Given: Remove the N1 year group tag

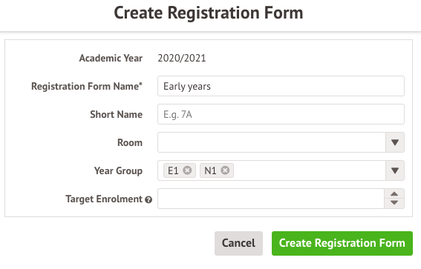Looking at the screenshot, I should tap(225, 170).
